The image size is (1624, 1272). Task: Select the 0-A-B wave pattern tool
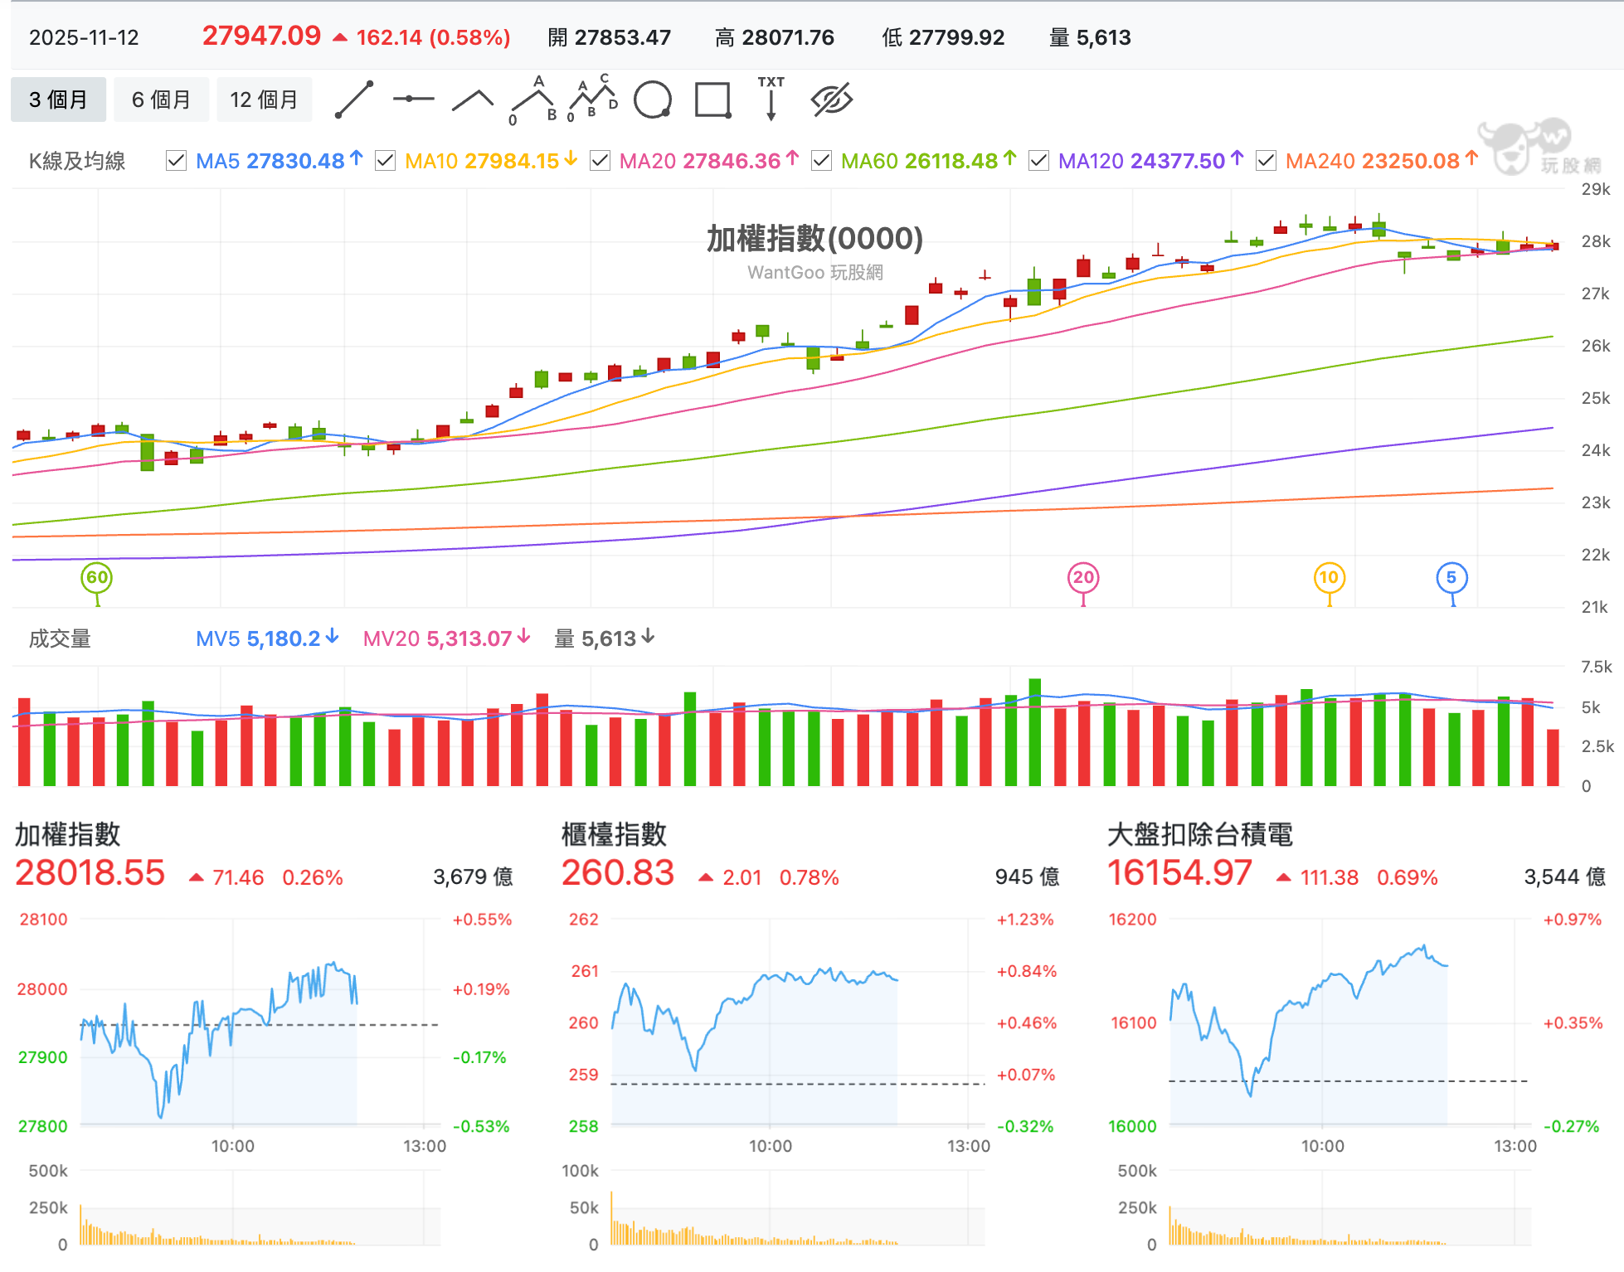coord(533,100)
